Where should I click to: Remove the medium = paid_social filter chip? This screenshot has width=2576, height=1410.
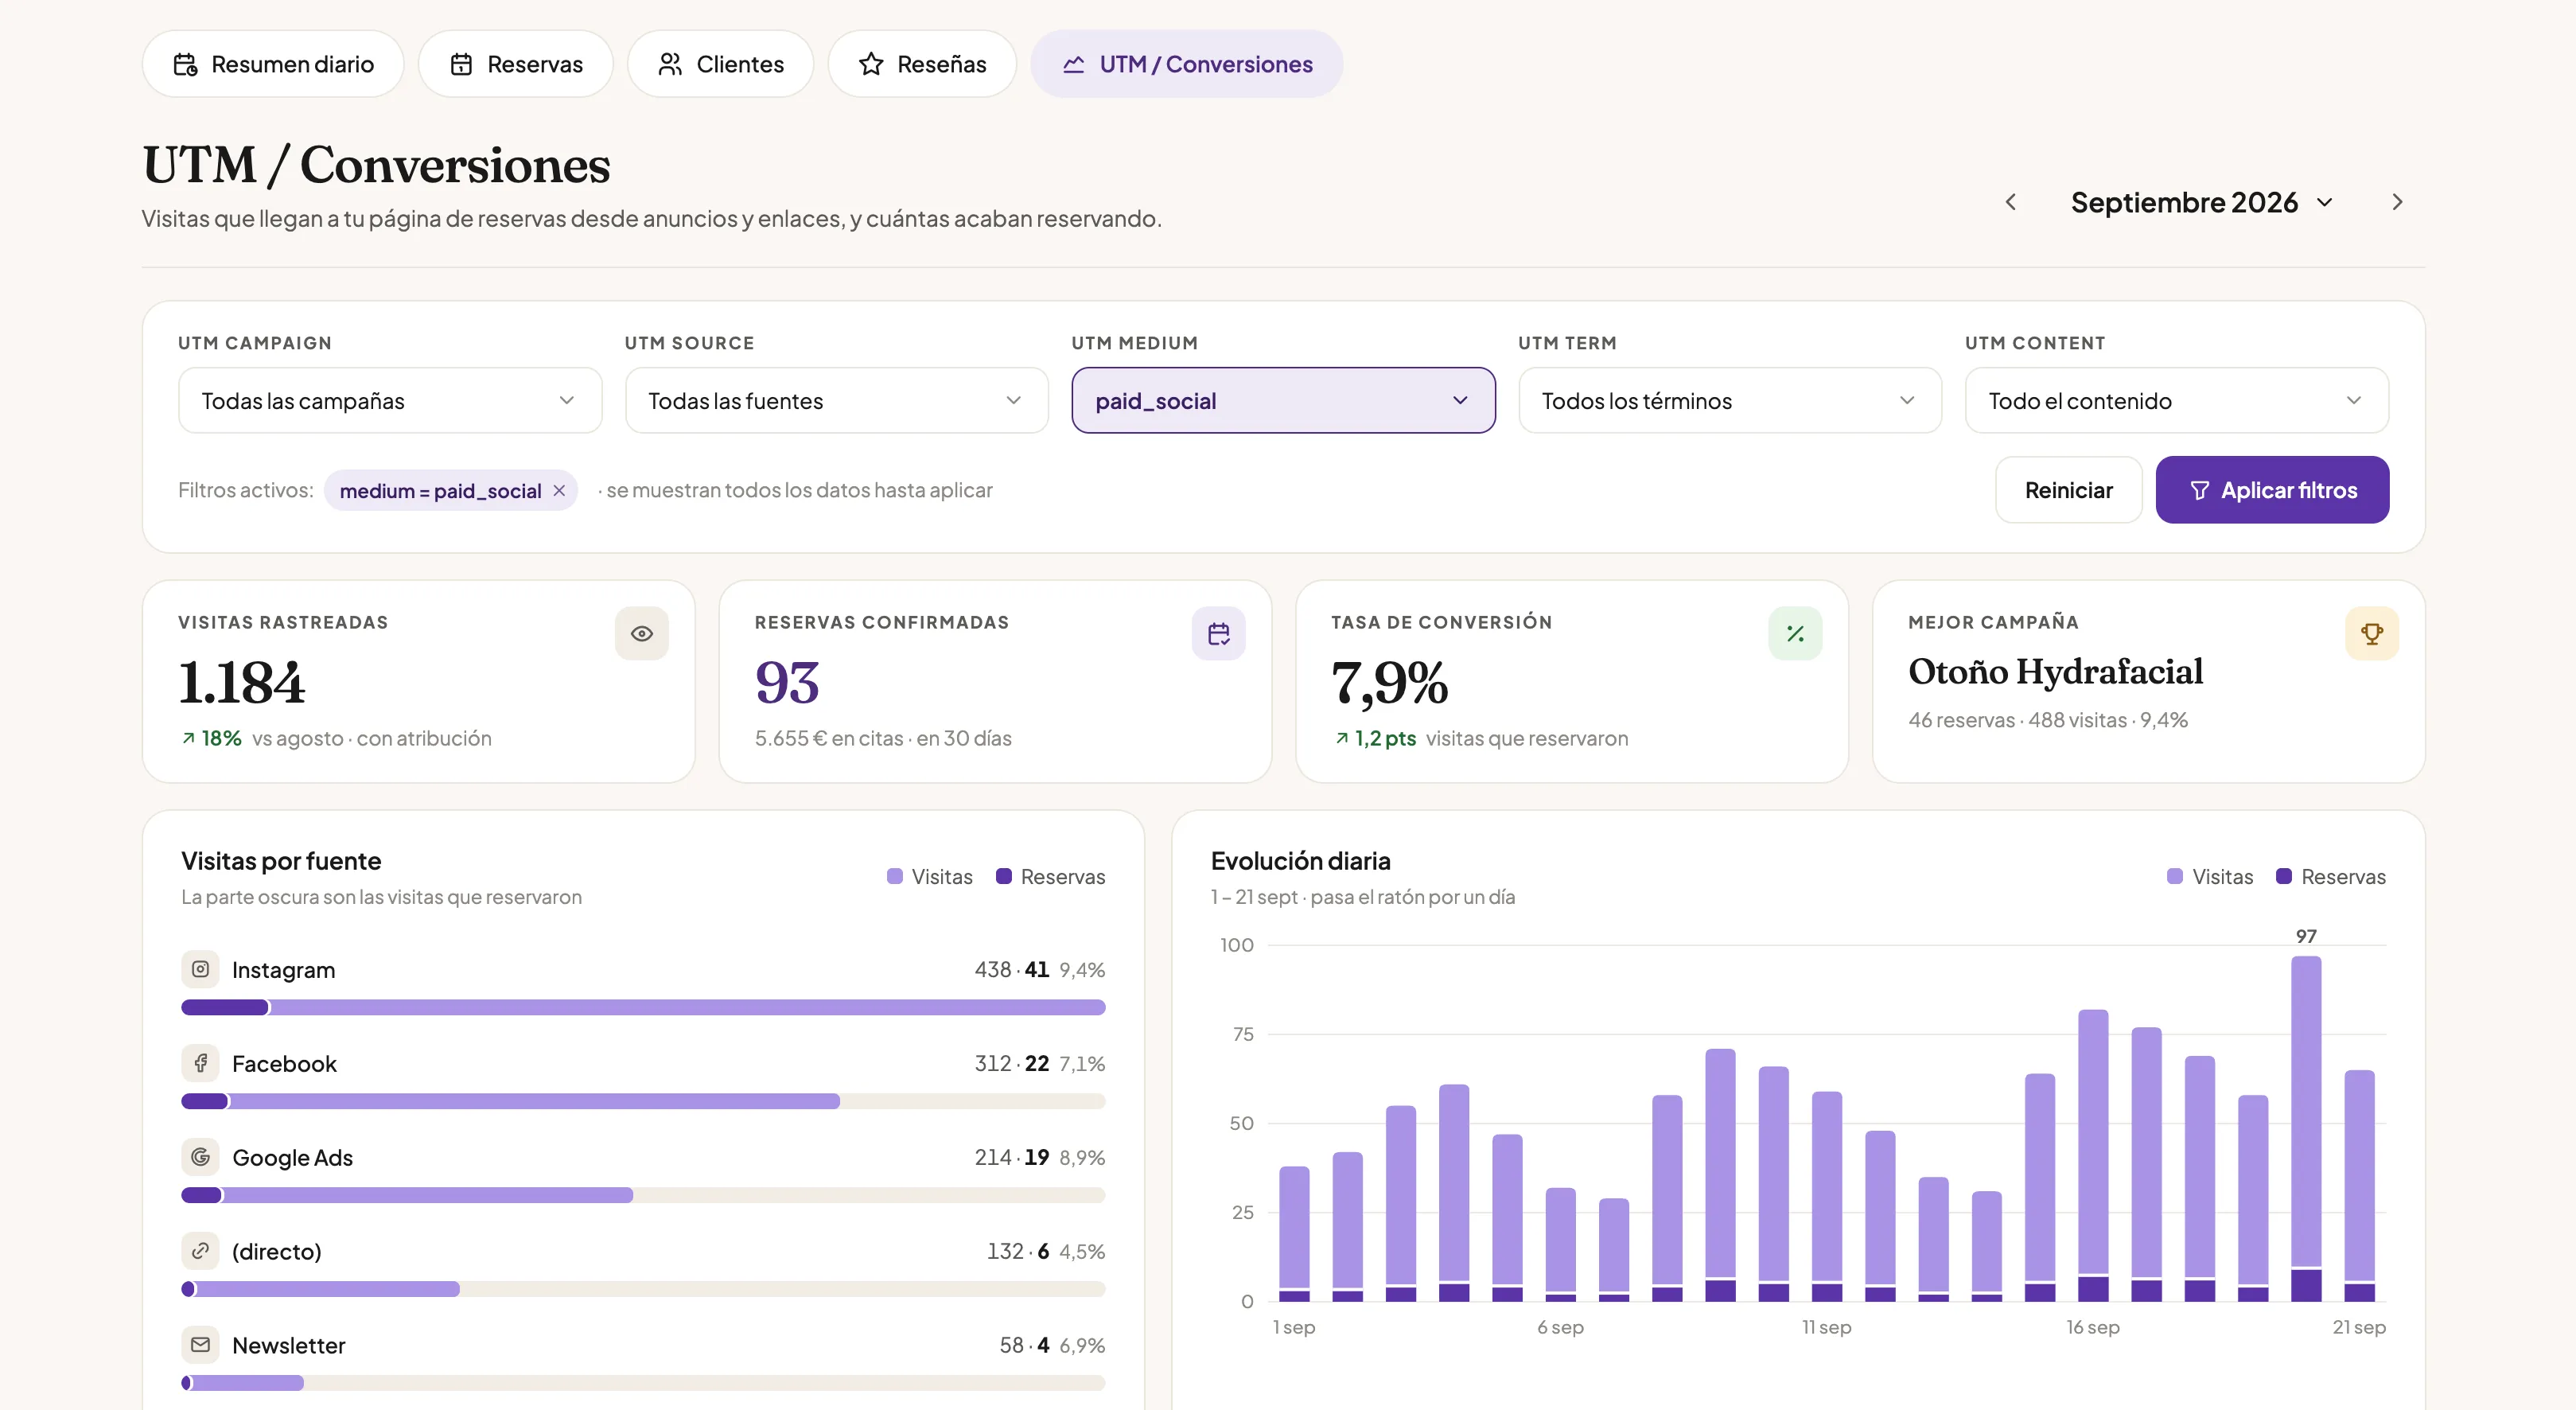coord(559,490)
